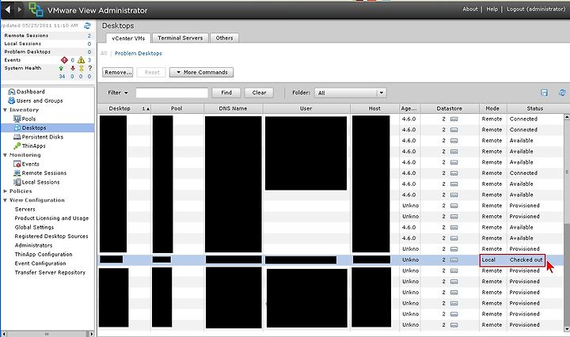Collapse the View Configuration tree section
Viewport: 570px width, 337px height.
click(5, 200)
